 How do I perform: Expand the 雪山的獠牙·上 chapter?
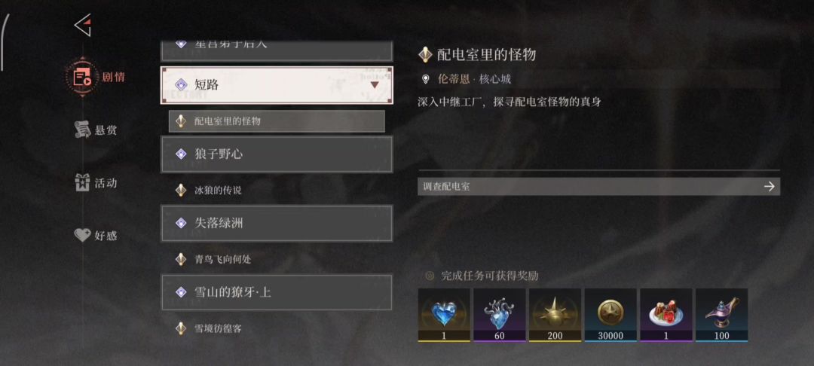277,292
